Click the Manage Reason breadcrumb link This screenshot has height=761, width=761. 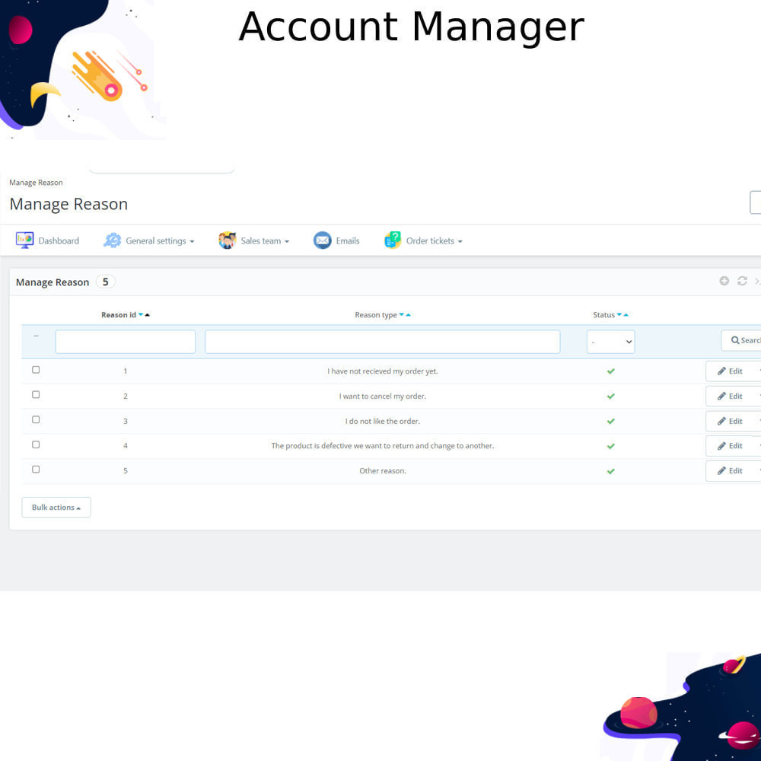pyautogui.click(x=36, y=183)
